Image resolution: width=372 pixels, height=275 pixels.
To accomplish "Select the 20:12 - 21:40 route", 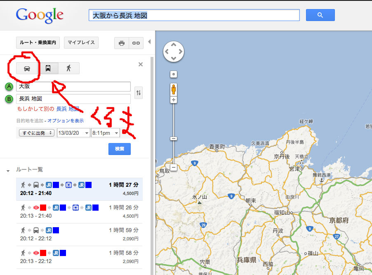I will (x=79, y=189).
